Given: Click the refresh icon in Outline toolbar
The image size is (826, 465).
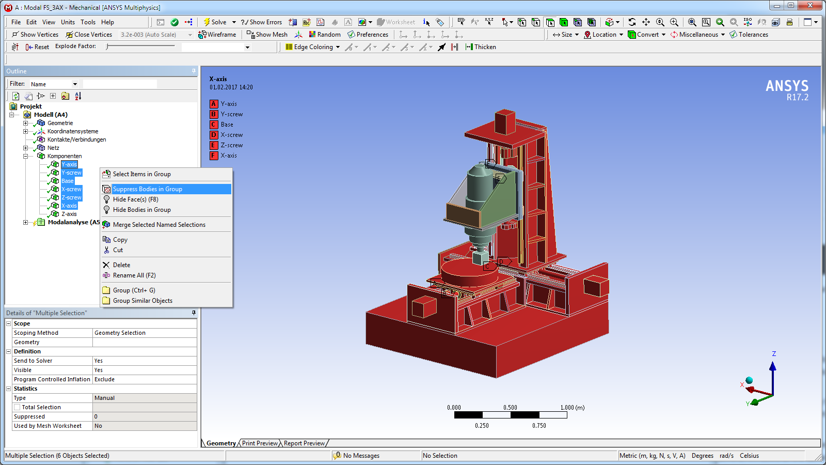Looking at the screenshot, I should tap(16, 96).
